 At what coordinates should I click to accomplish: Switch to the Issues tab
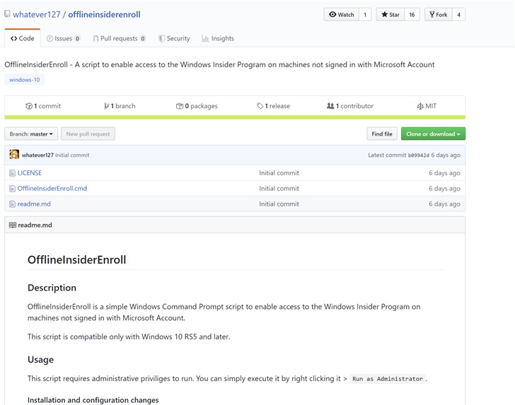(x=64, y=38)
